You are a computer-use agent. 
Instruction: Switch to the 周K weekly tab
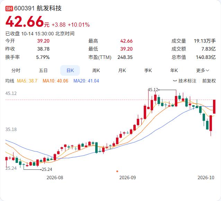[x=96, y=70]
